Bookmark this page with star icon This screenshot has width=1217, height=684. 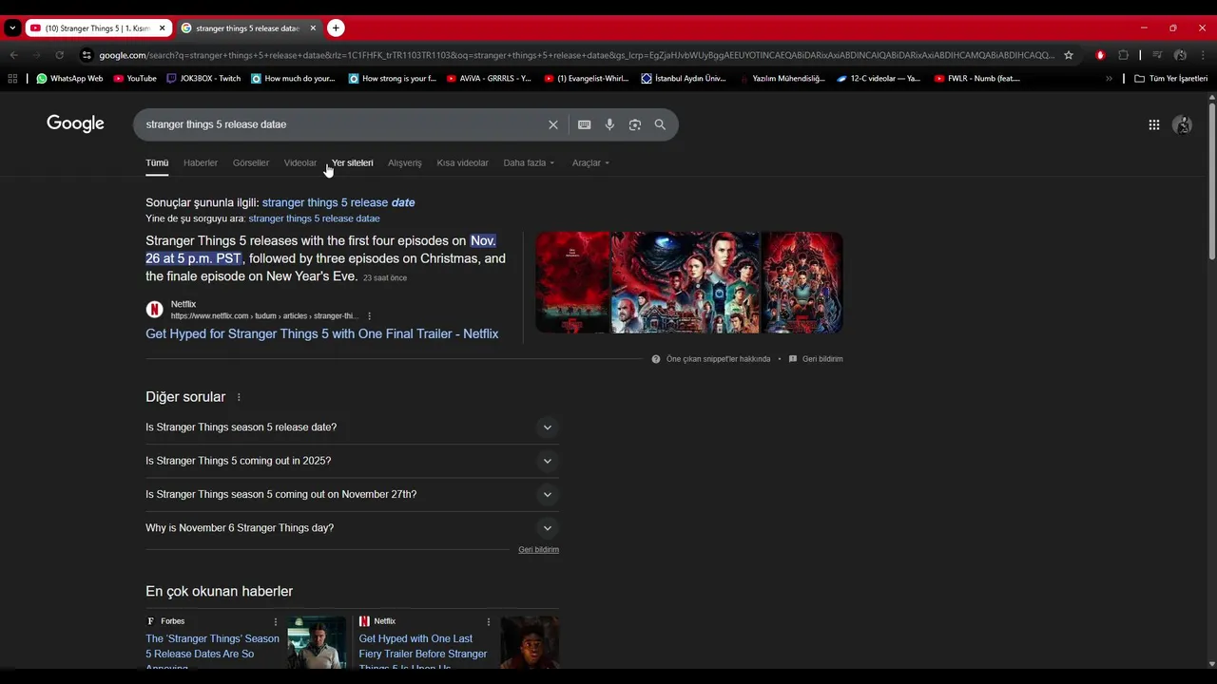pos(1069,55)
